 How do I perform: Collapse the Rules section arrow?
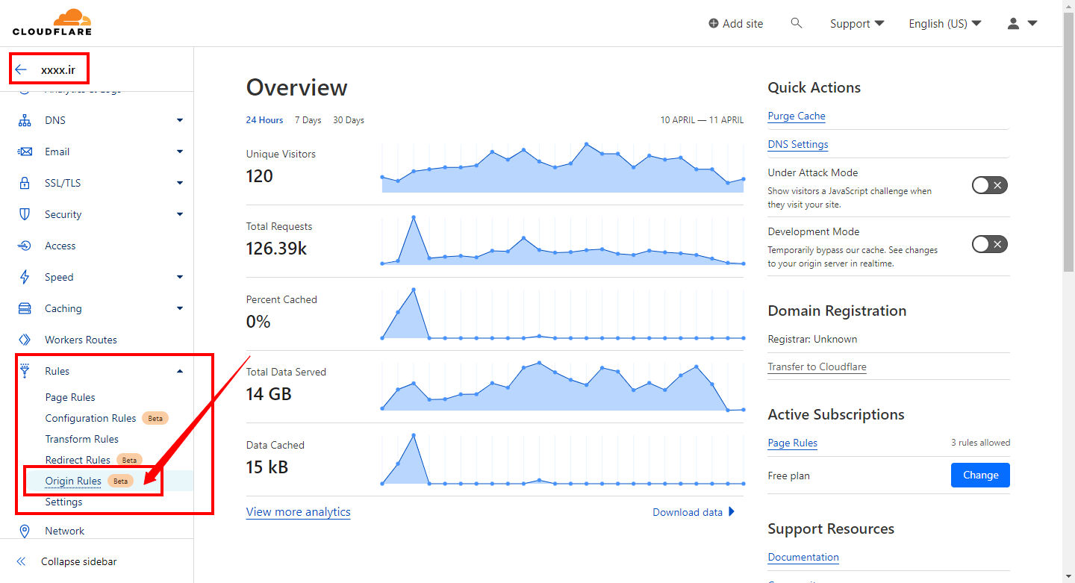coord(180,371)
